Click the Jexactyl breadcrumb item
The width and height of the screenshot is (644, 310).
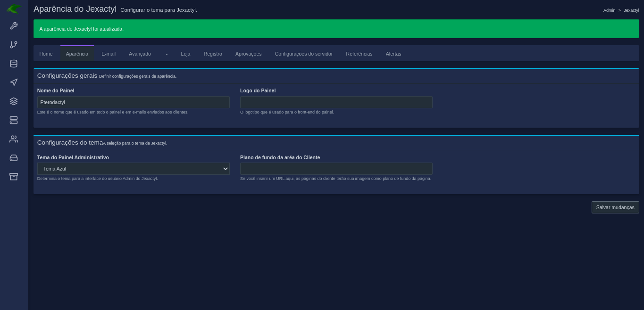[631, 10]
